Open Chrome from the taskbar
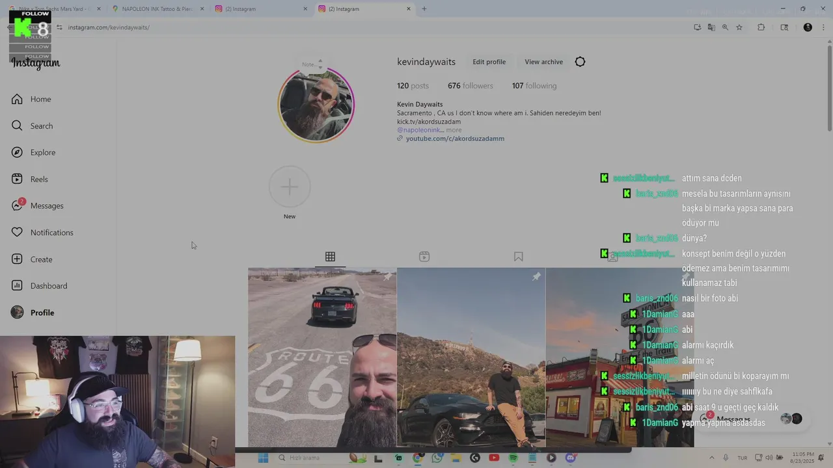Viewport: 833px width, 468px height. click(x=417, y=458)
